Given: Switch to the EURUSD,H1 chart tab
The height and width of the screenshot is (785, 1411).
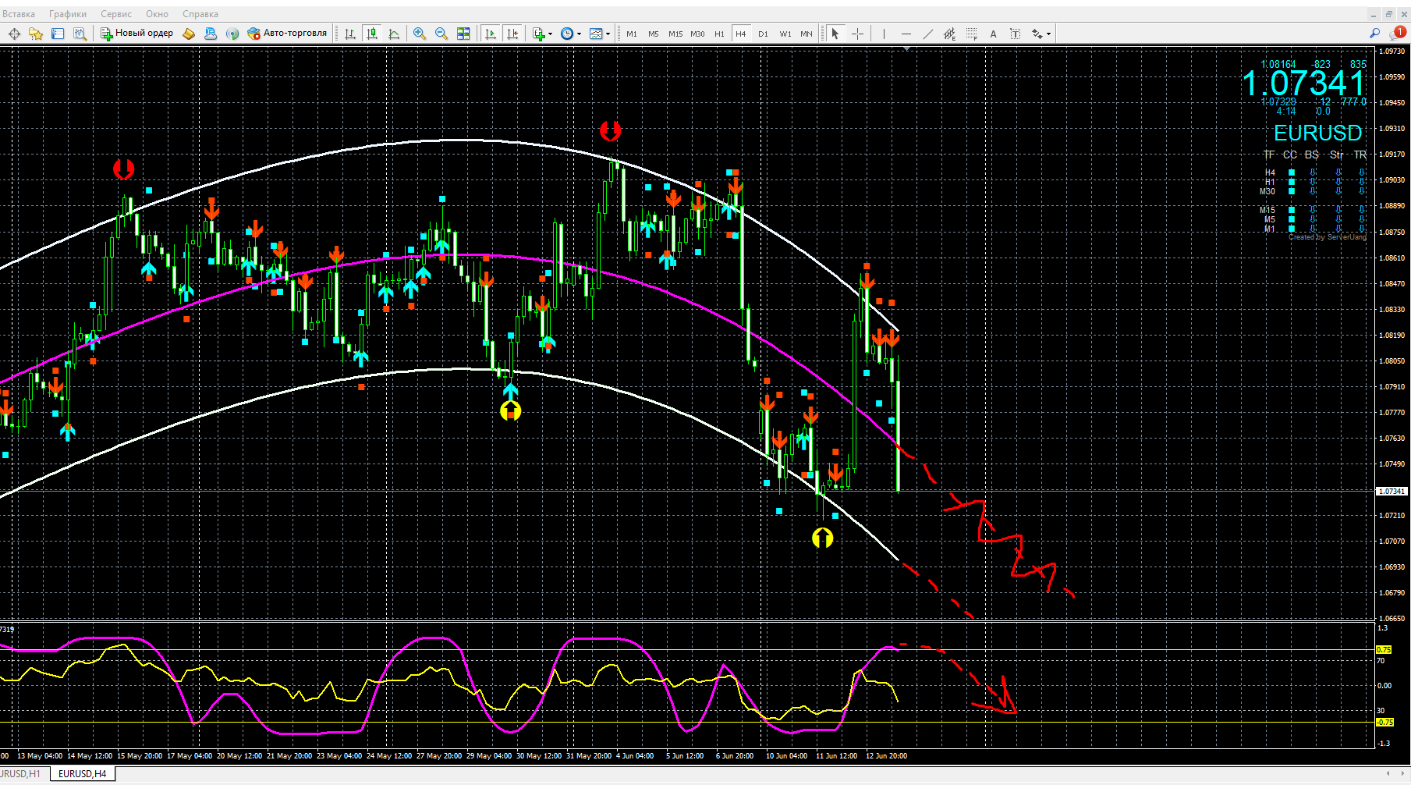Looking at the screenshot, I should point(22,774).
